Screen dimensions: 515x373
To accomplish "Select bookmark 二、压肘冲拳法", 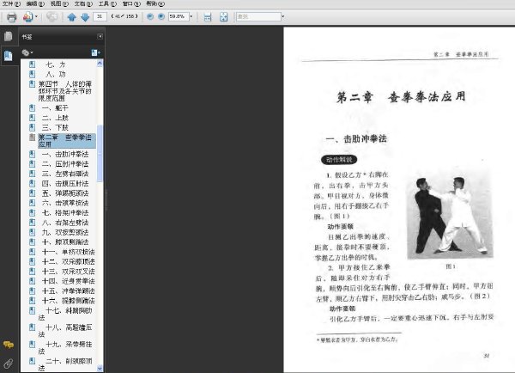I will click(65, 164).
